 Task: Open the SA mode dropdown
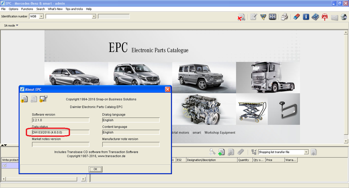[x=11, y=26]
